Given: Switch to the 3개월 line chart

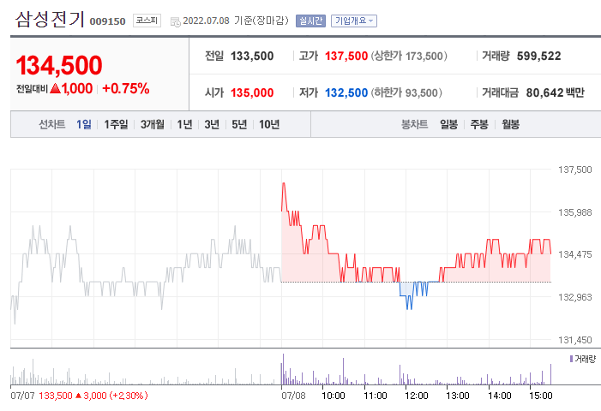Looking at the screenshot, I should 152,124.
